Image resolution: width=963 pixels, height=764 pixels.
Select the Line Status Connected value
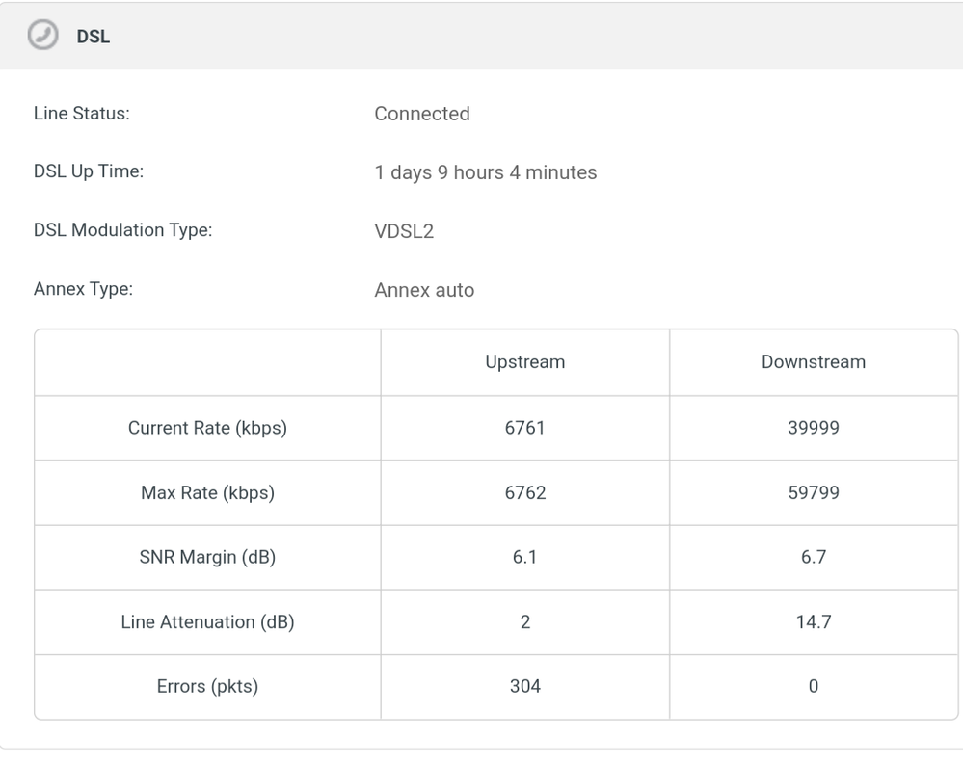click(x=422, y=114)
